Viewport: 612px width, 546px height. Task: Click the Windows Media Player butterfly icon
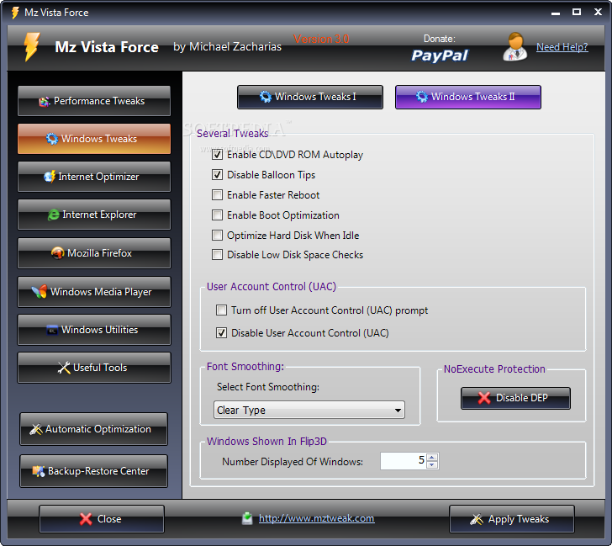(x=40, y=292)
